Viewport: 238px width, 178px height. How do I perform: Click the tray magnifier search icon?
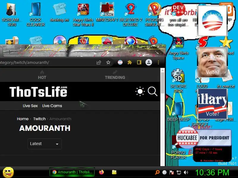157,172
